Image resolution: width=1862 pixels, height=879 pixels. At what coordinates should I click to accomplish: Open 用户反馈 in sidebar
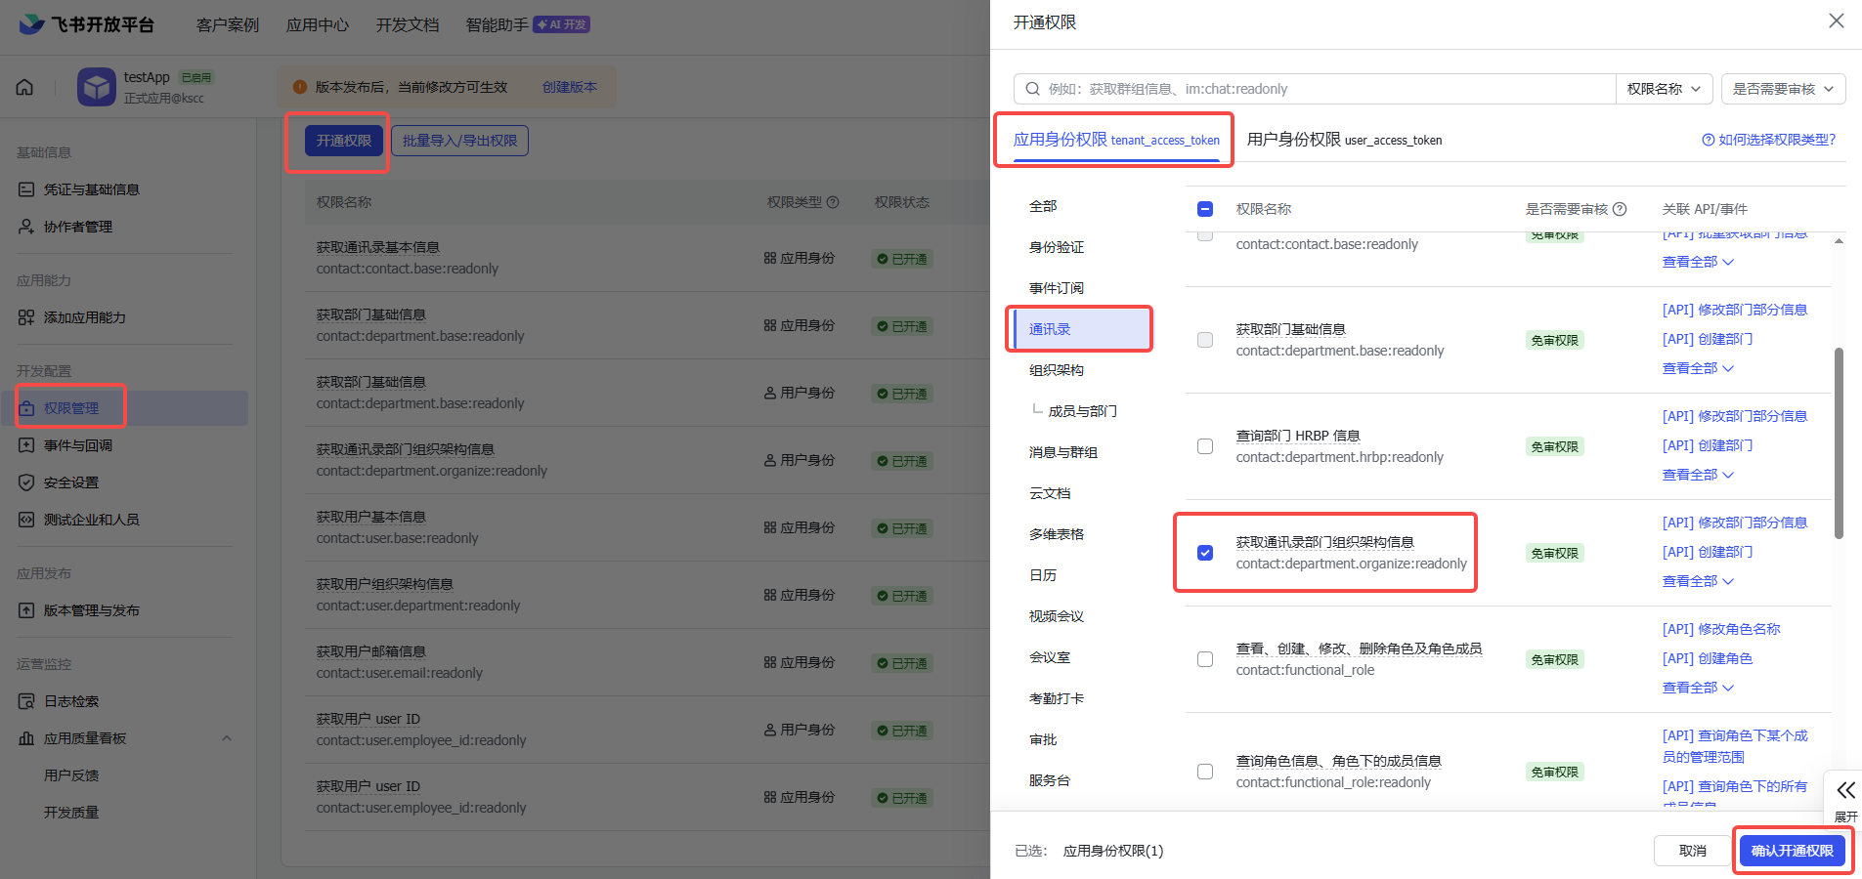coord(71,775)
